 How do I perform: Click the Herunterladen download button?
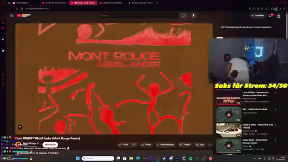165,145
